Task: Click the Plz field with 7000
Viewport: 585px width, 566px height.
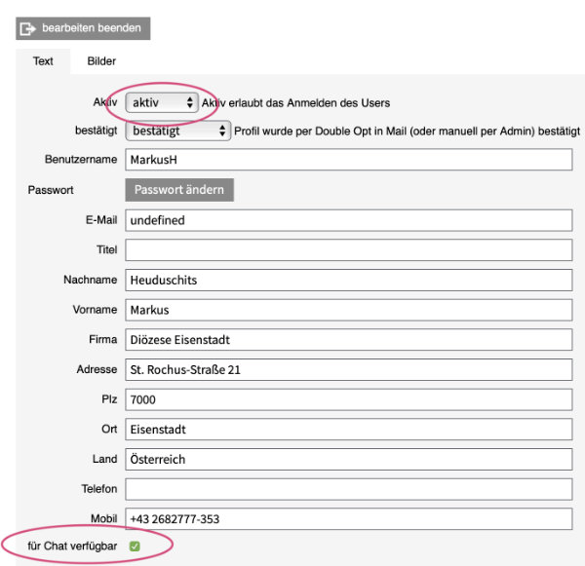Action: pos(348,399)
